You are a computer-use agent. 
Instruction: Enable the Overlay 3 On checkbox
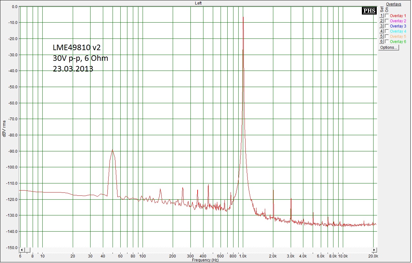[x=387, y=26]
